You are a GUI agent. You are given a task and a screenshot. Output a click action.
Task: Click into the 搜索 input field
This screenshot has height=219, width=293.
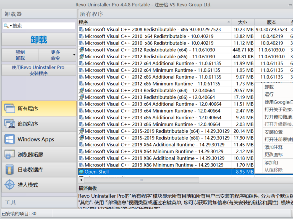pyautogui.click(x=43, y=26)
